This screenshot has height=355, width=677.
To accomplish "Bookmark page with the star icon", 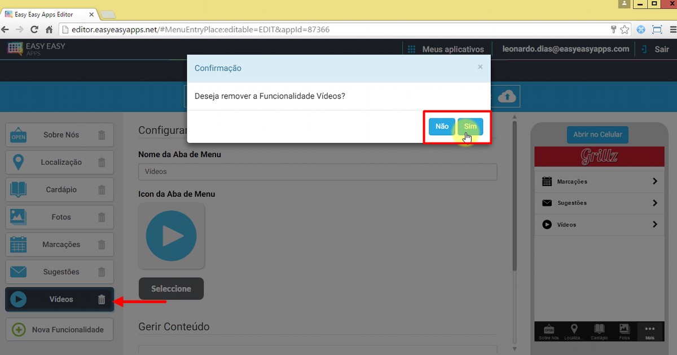I will (625, 29).
